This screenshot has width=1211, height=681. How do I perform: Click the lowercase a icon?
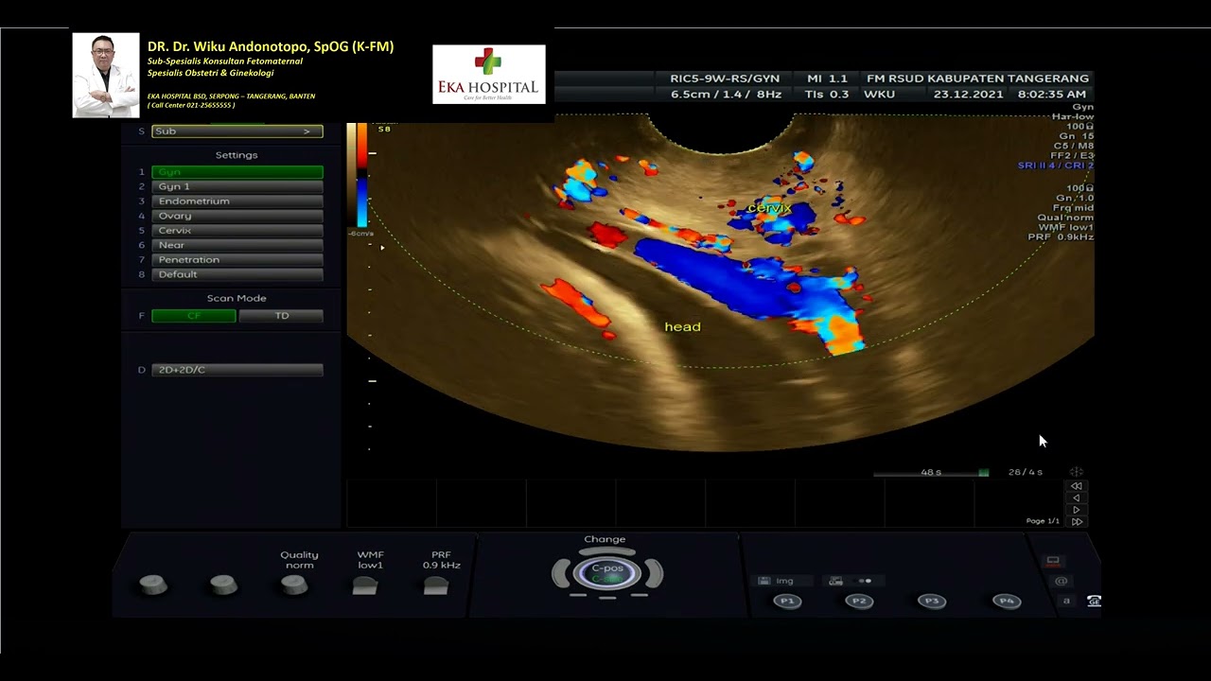click(1066, 602)
